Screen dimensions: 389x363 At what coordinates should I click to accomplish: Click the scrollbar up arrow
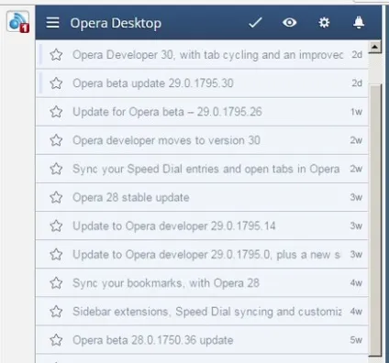click(374, 47)
